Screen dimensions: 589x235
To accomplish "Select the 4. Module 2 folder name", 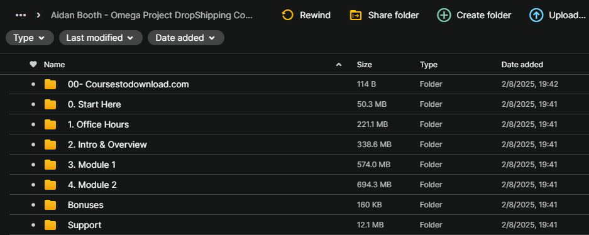I will pos(92,185).
